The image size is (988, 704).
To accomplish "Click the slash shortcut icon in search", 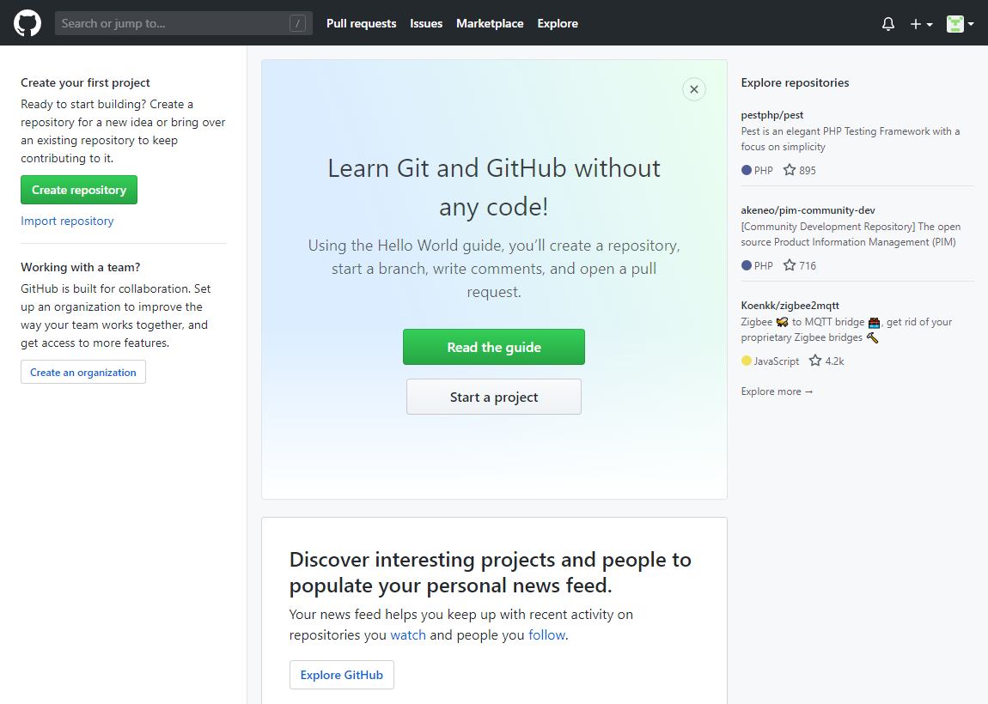I will (297, 24).
